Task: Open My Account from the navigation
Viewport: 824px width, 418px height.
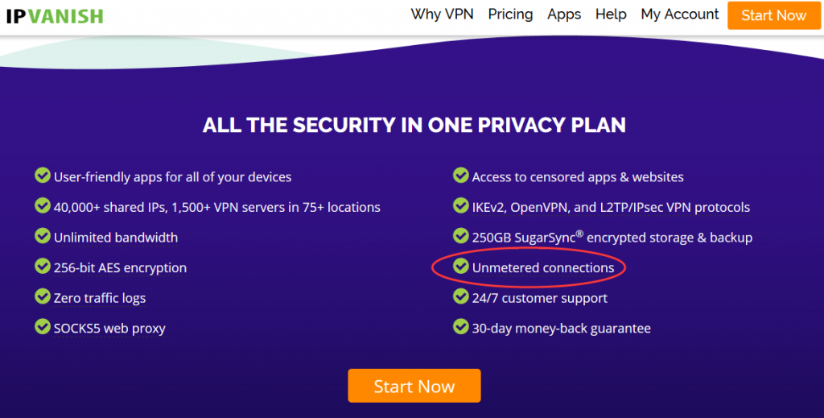Action: (x=679, y=14)
